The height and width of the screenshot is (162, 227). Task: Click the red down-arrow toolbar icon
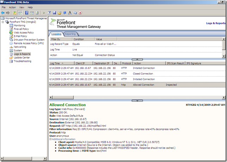80,13
